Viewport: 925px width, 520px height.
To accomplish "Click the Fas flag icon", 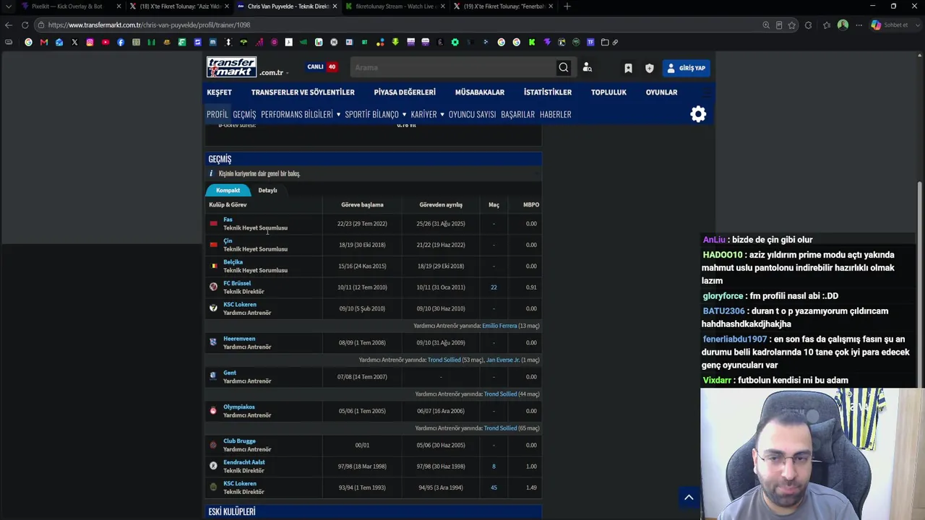I will click(213, 224).
